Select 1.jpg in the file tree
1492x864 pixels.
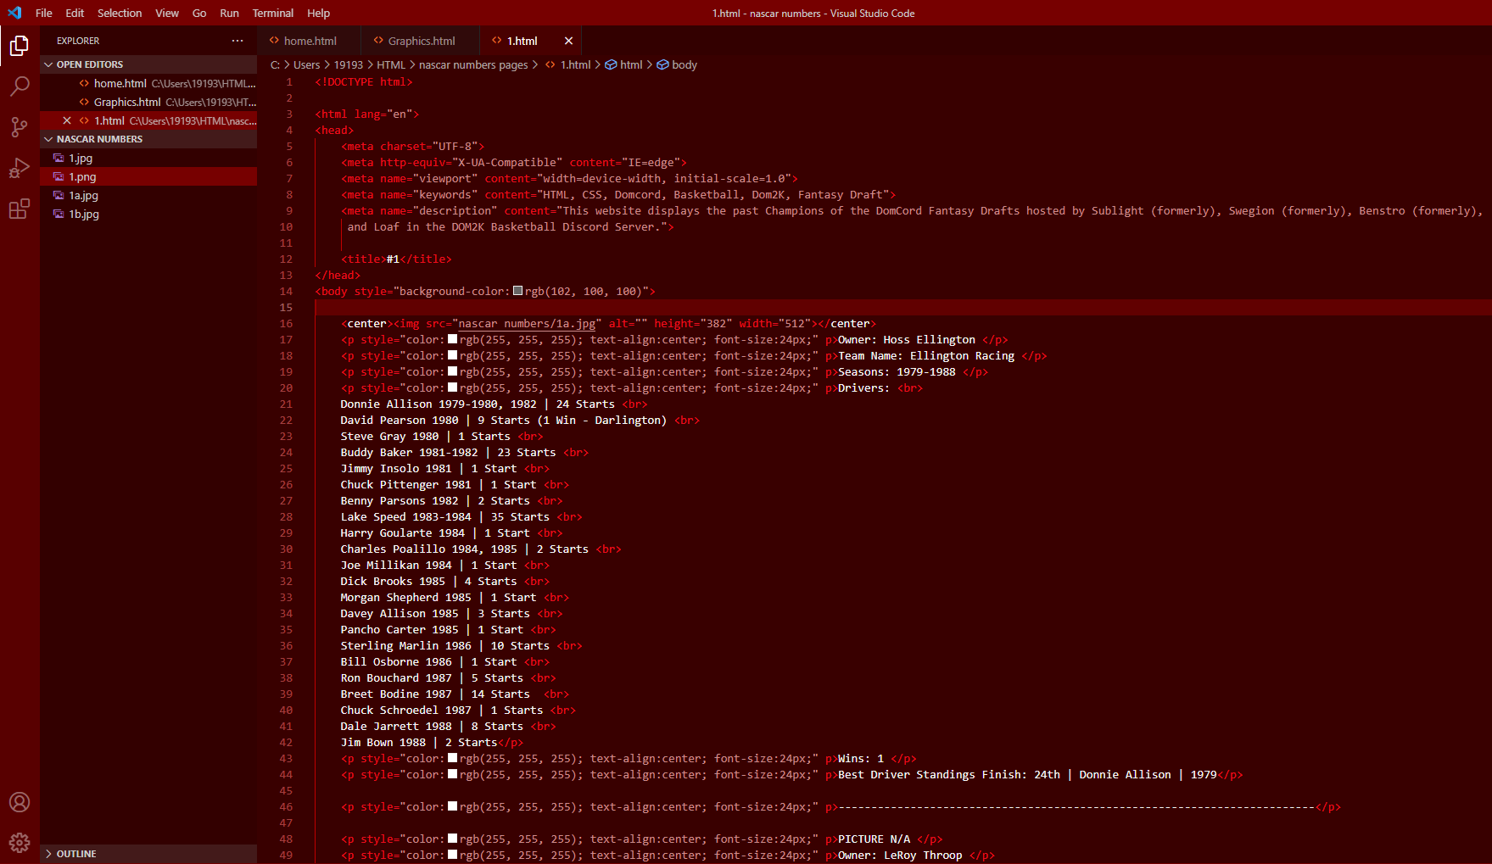point(149,158)
